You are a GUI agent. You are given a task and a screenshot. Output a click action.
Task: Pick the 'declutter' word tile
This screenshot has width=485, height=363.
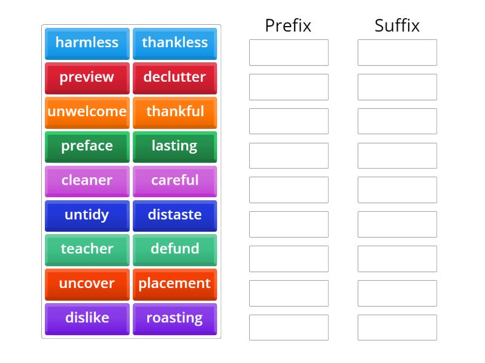[175, 77]
